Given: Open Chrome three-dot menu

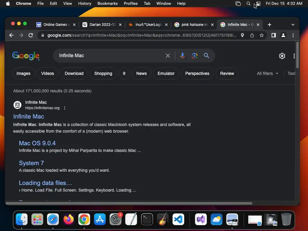Looking at the screenshot, I should pos(293,35).
